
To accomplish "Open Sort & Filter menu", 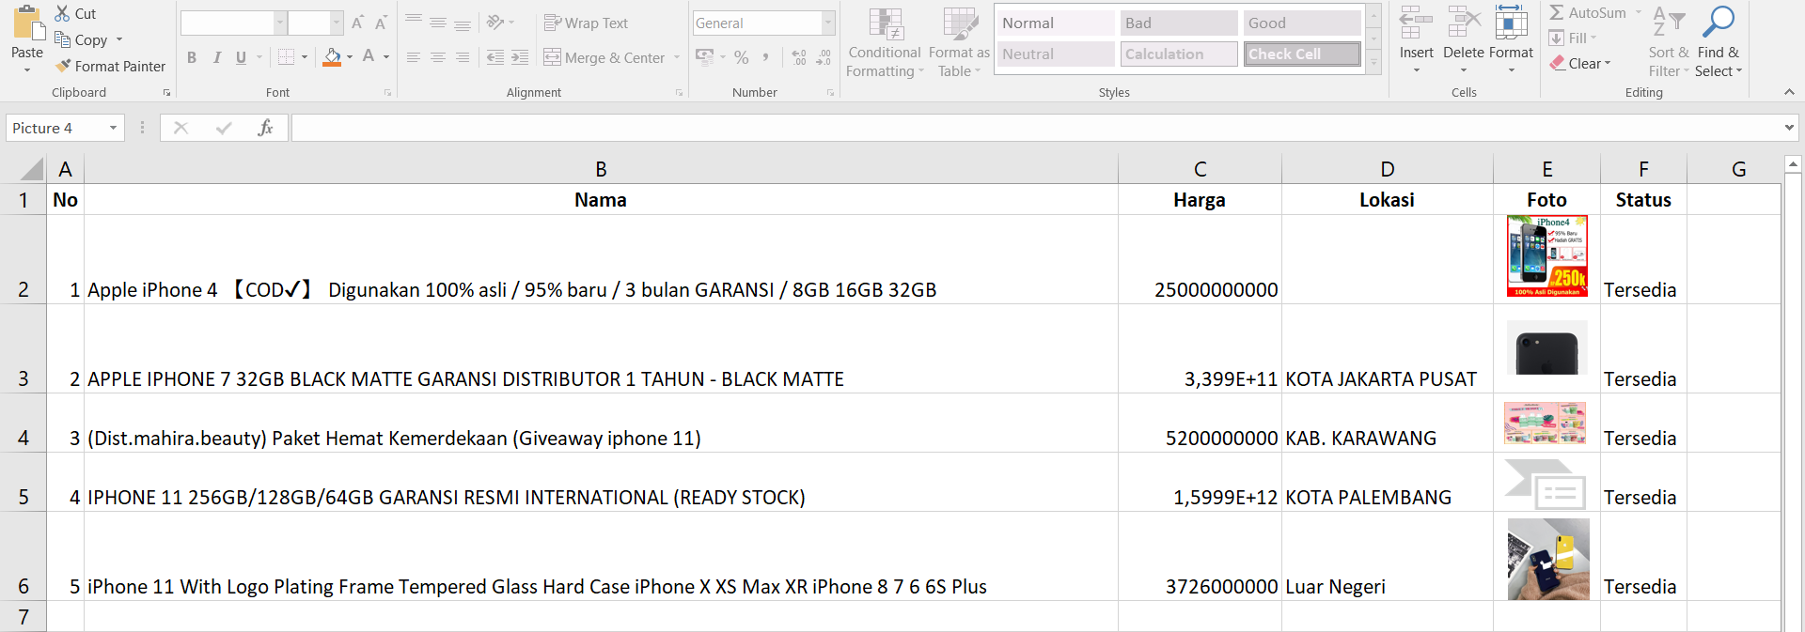I will pyautogui.click(x=1669, y=42).
